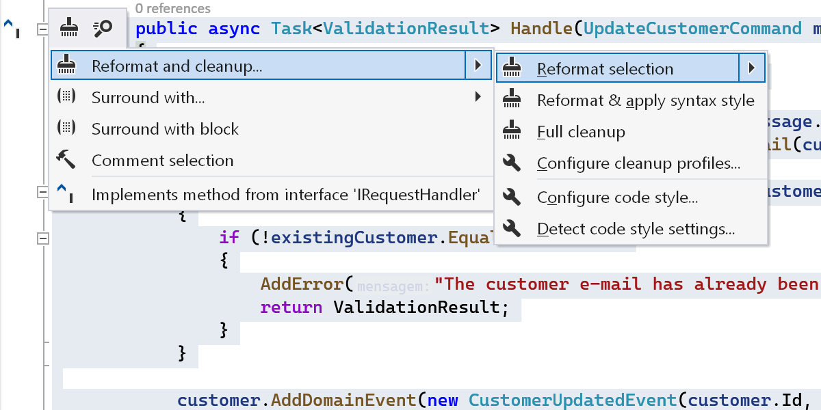
Task: Open Reformat and cleanup submenu
Action: (271, 66)
